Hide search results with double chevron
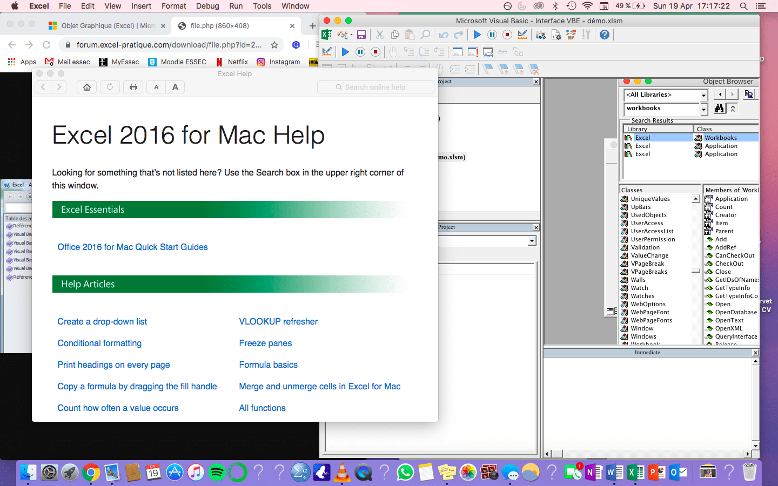778x486 pixels. point(733,109)
